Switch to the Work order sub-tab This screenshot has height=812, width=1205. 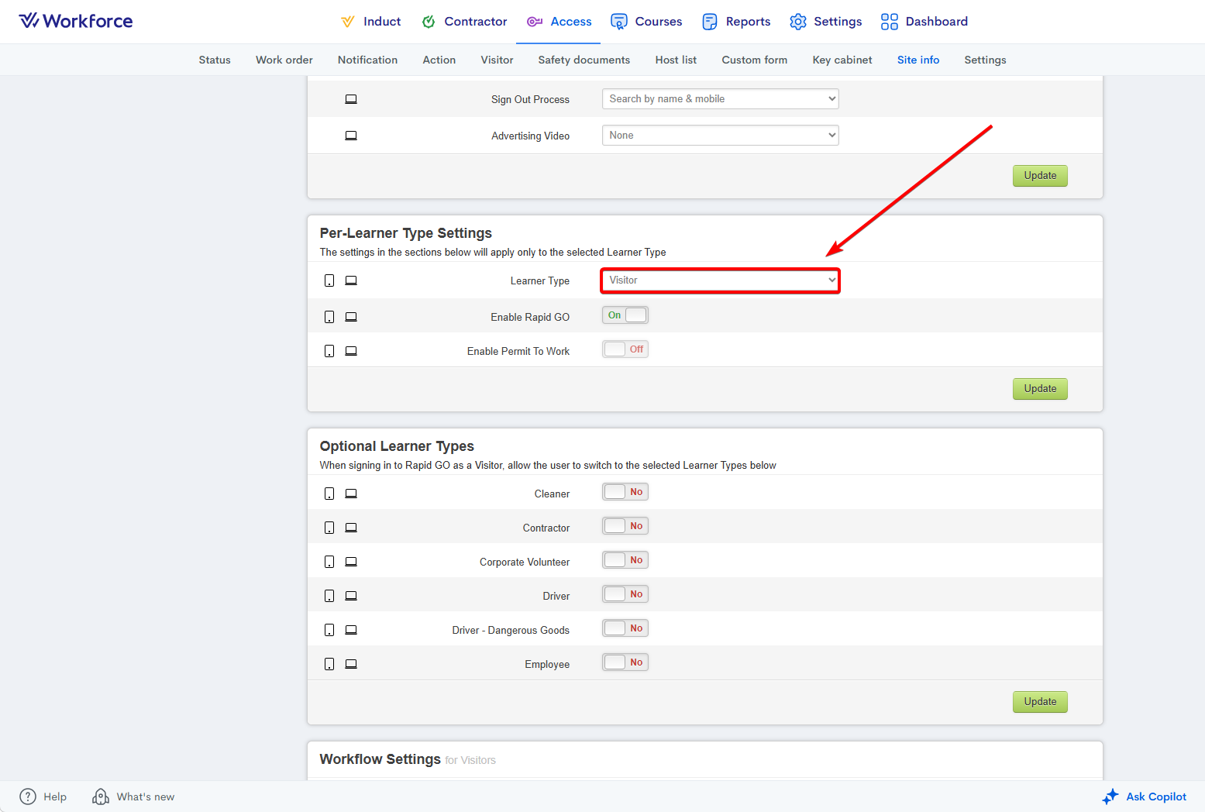coord(284,60)
